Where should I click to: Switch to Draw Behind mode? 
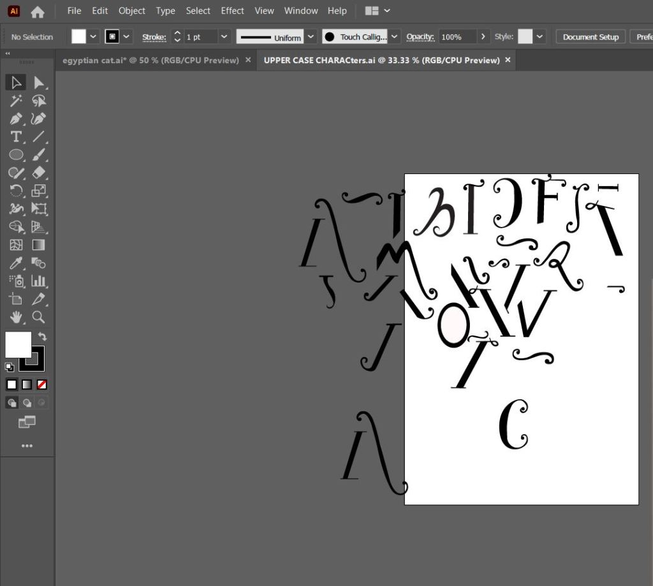click(27, 403)
